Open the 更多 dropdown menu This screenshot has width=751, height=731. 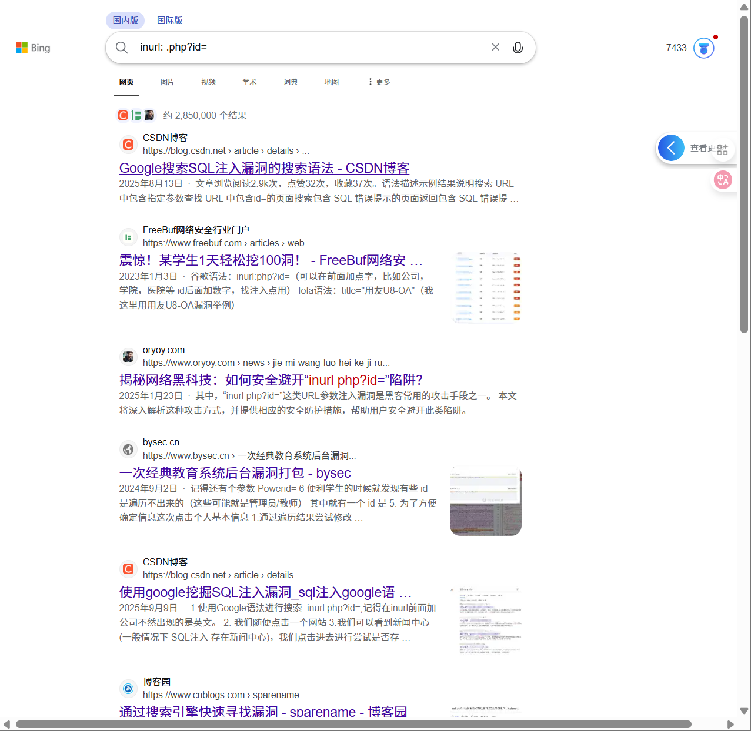pyautogui.click(x=379, y=82)
